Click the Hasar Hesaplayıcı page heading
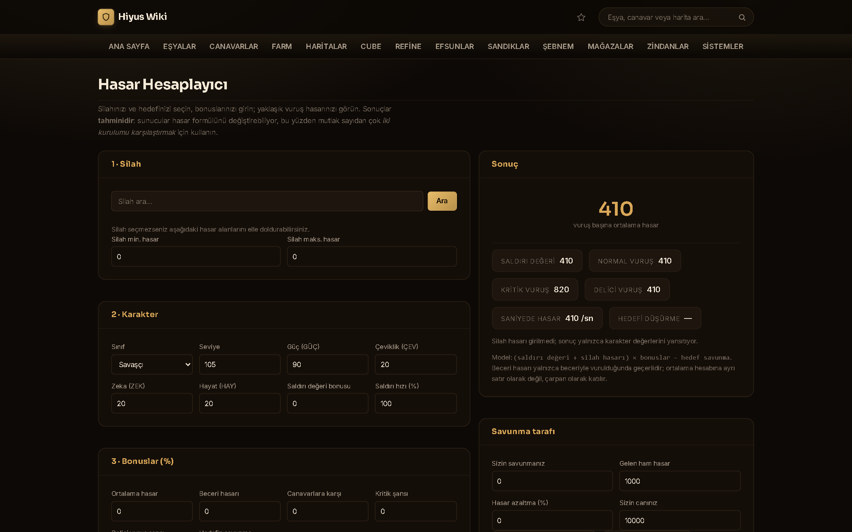852x532 pixels. pos(163,84)
